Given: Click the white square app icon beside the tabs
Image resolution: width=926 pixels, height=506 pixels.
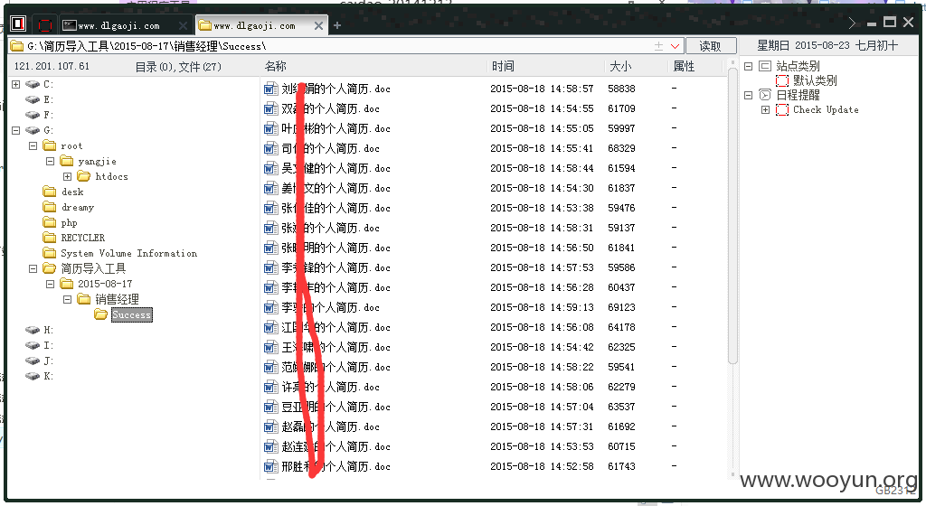Looking at the screenshot, I should point(18,24).
